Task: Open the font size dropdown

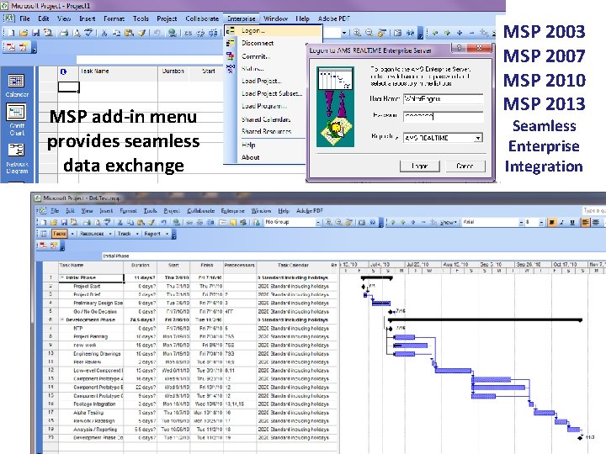Action: (541, 222)
